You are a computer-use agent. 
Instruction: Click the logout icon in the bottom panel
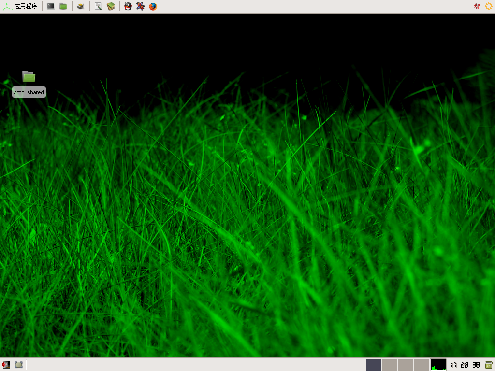pos(6,365)
